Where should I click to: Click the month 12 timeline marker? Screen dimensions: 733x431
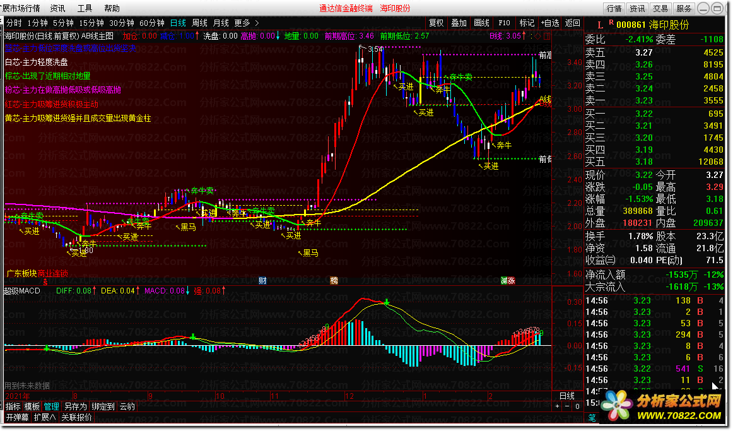point(349,396)
